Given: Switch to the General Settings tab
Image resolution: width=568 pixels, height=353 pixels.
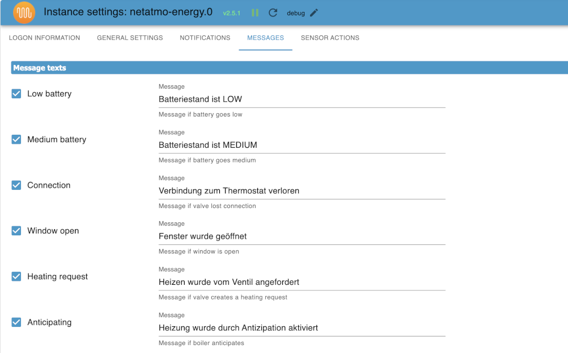Looking at the screenshot, I should click(x=130, y=38).
